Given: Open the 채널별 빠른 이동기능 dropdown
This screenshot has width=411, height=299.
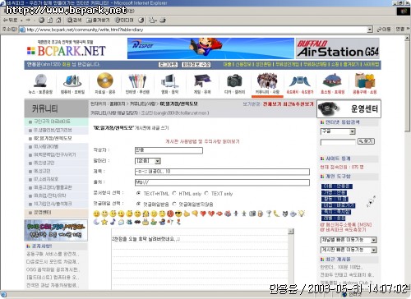Looking at the screenshot, I should 349,240.
